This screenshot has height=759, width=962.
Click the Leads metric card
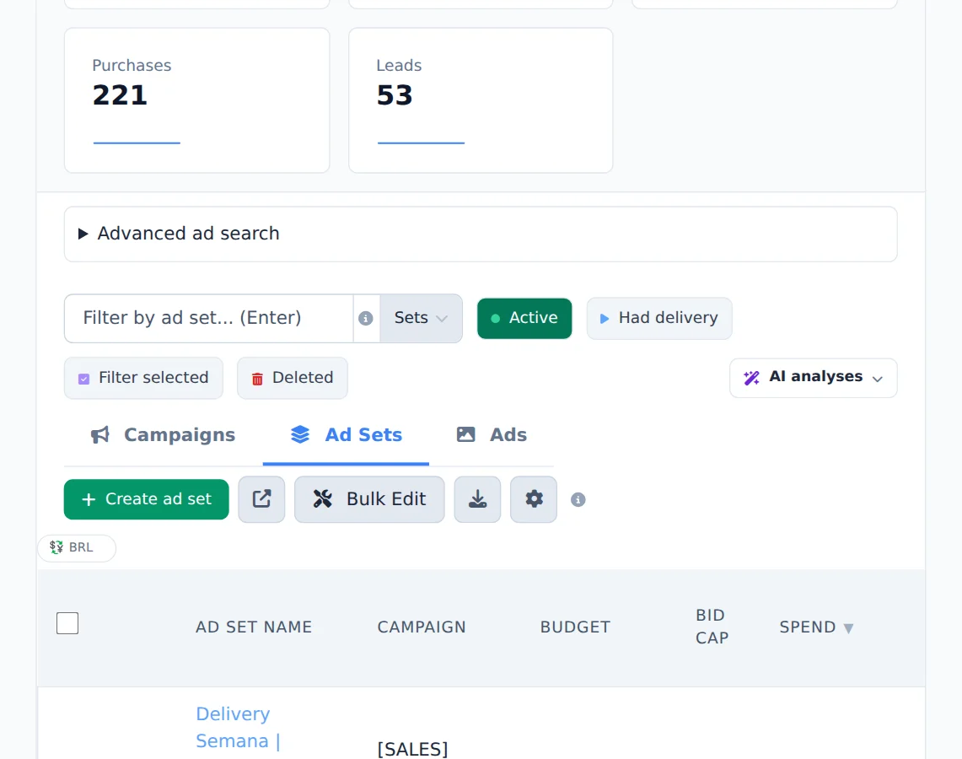(481, 100)
